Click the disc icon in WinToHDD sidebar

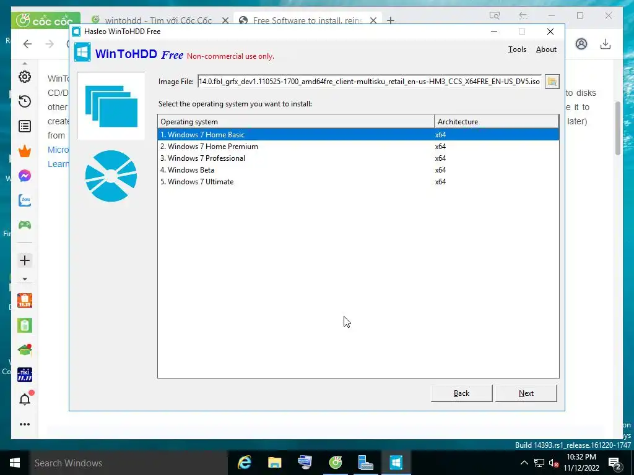[111, 176]
